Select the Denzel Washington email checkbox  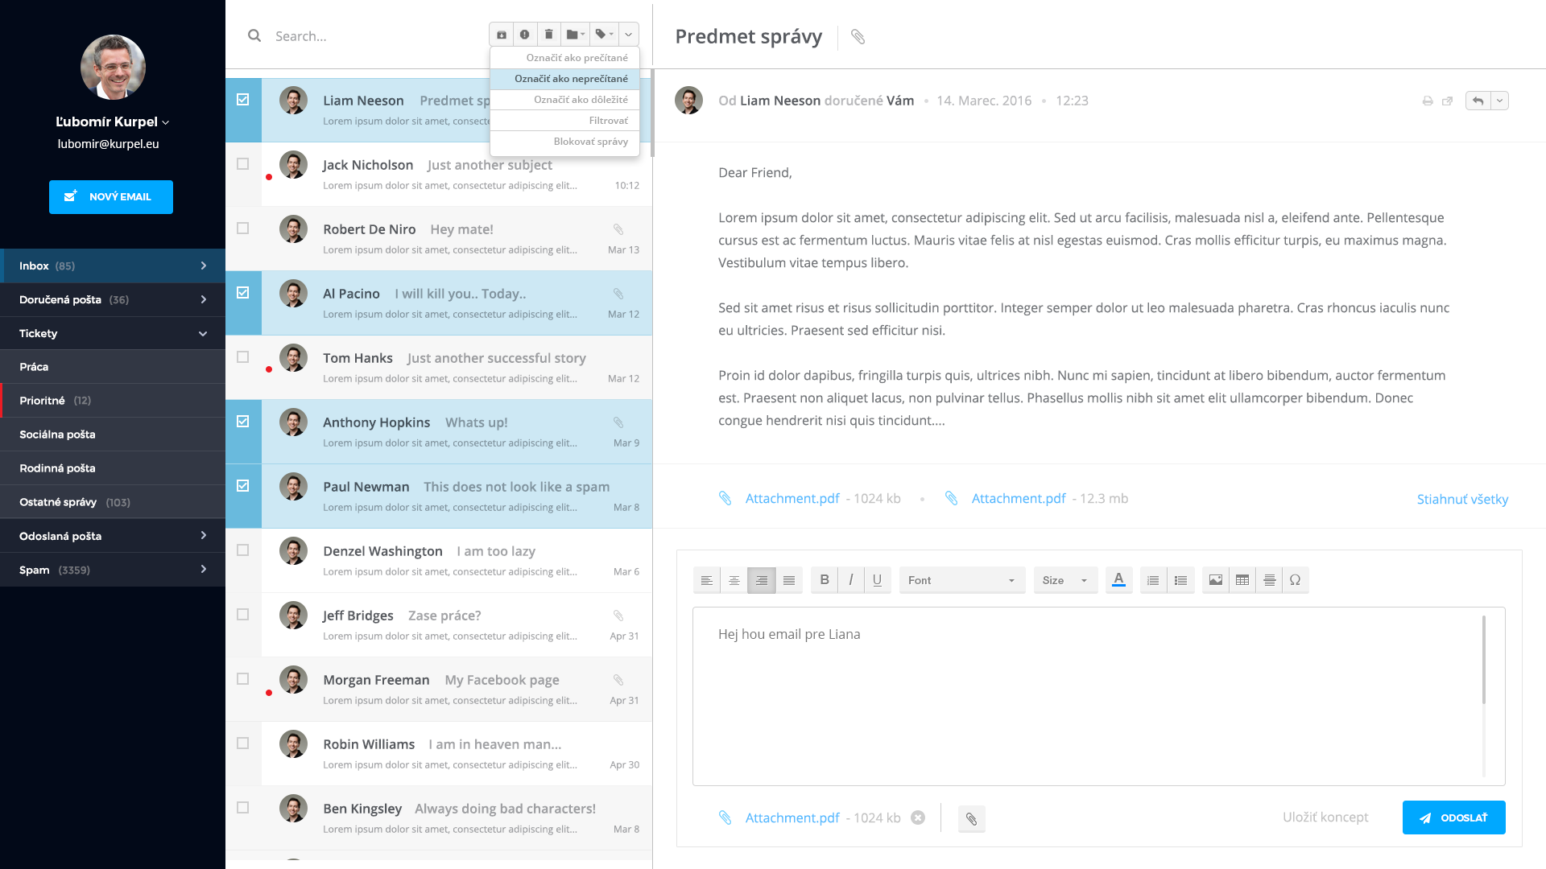pos(242,550)
